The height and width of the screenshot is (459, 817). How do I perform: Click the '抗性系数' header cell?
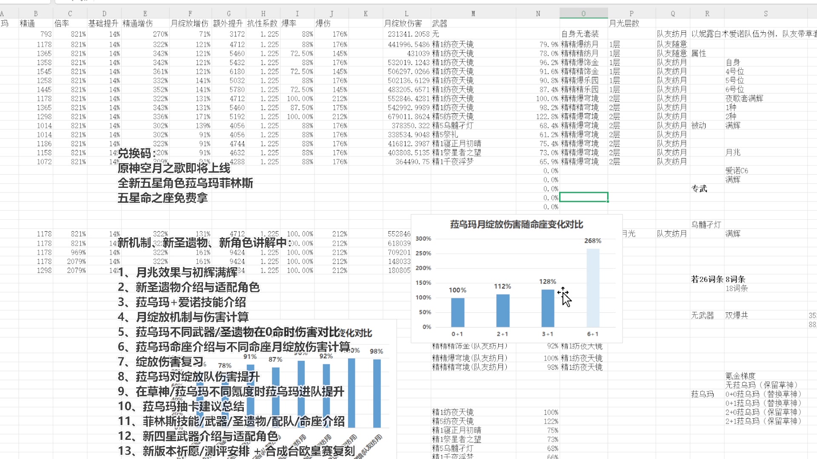pos(262,23)
